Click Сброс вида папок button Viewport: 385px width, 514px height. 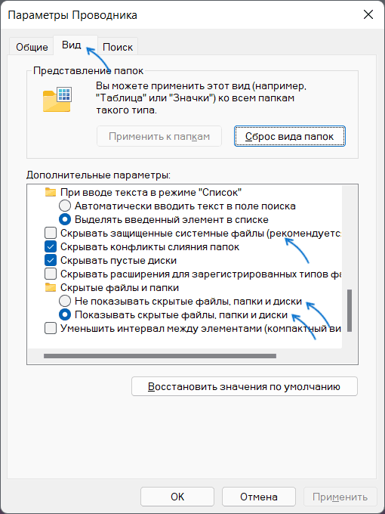[x=289, y=136]
